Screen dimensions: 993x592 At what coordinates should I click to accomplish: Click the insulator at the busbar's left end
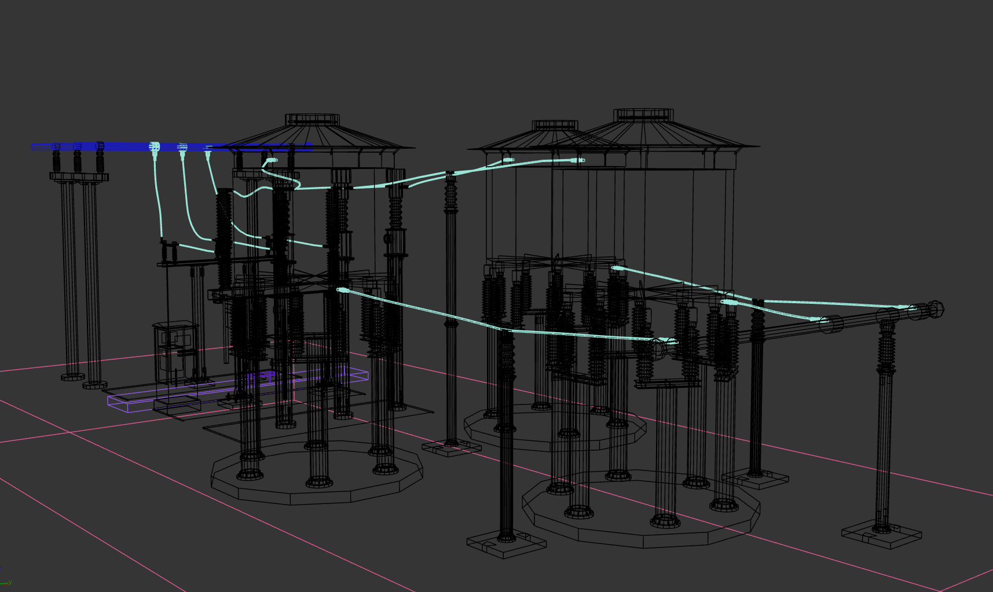tap(56, 157)
